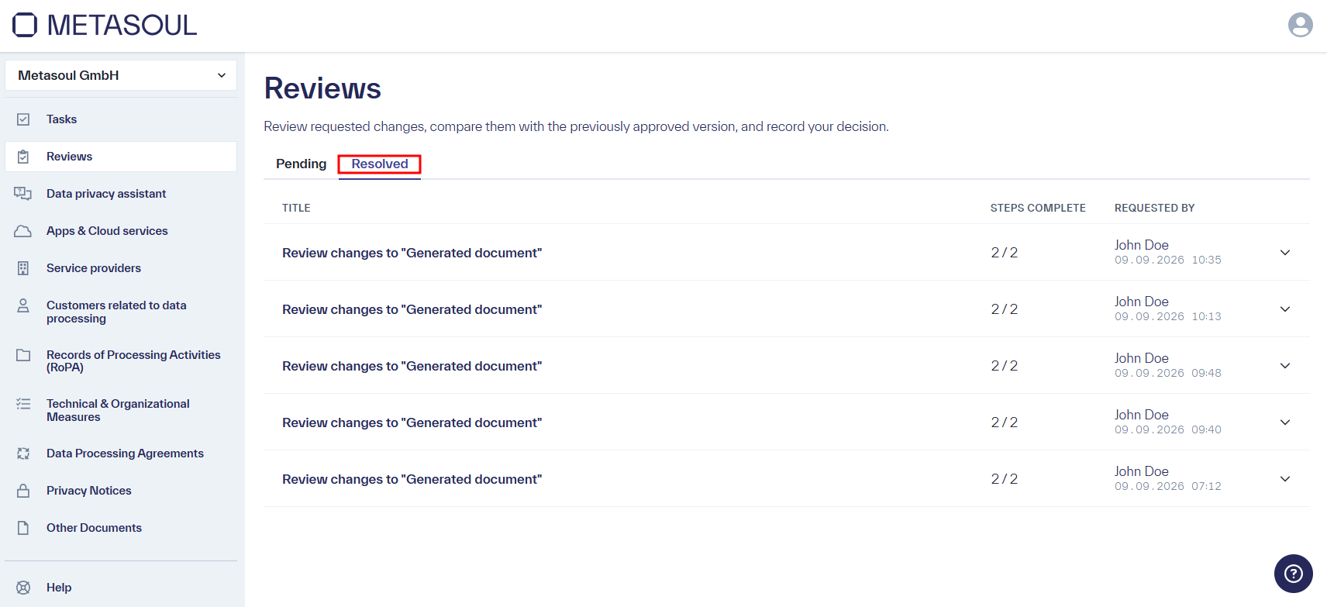Select the Resolved tab
This screenshot has height=607, width=1327.
tap(380, 164)
